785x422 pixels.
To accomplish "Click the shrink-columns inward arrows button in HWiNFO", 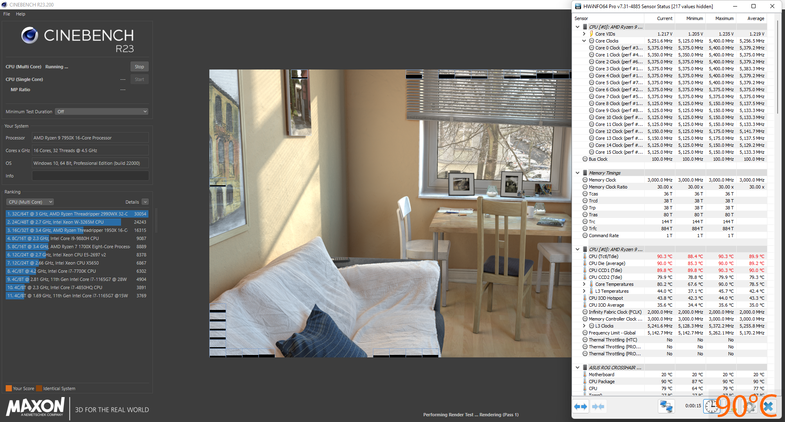I will coord(598,406).
